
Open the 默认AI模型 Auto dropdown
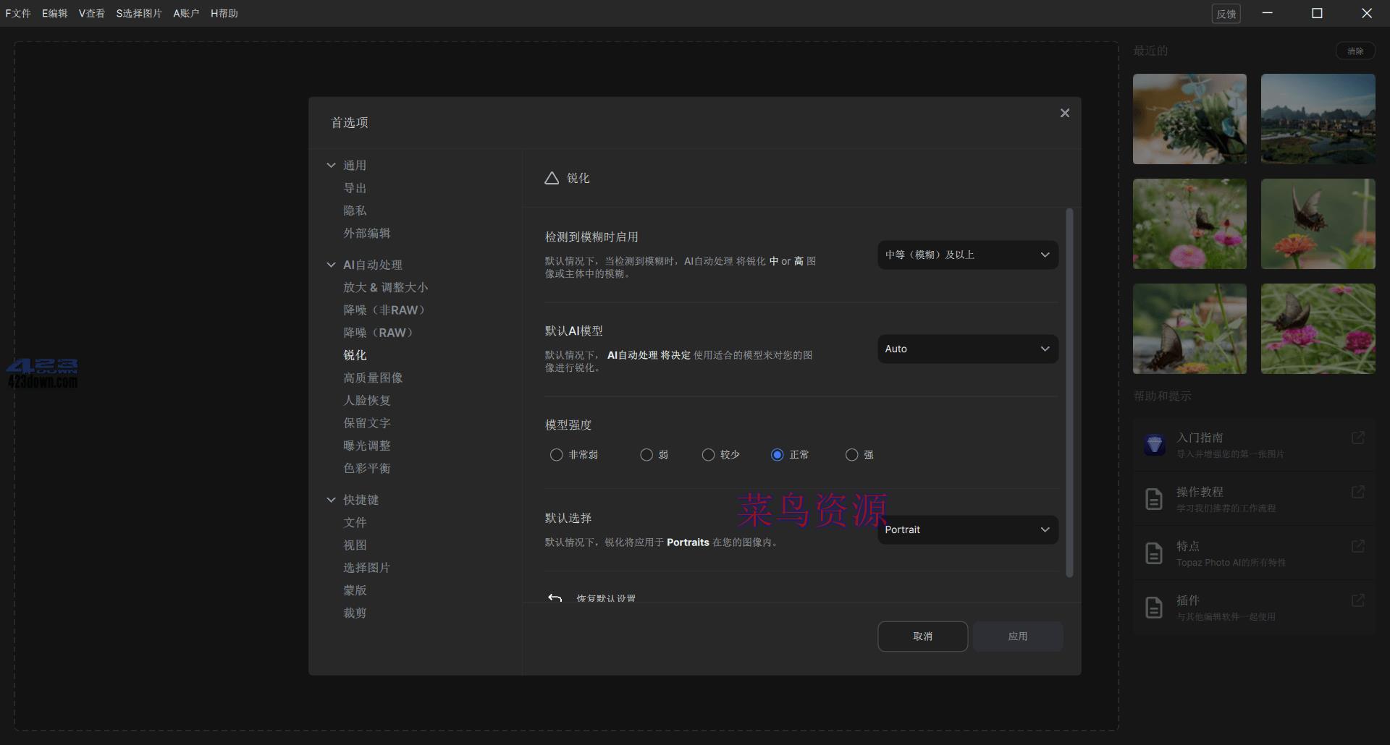coord(967,349)
